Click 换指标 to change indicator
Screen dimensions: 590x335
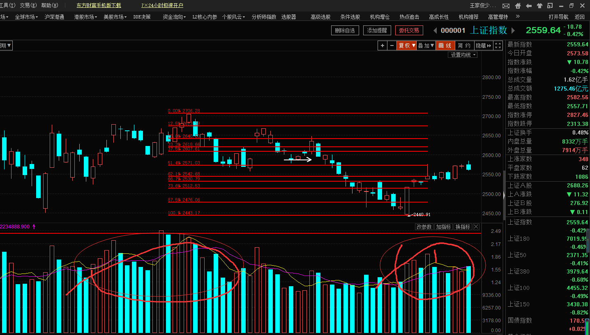(463, 227)
